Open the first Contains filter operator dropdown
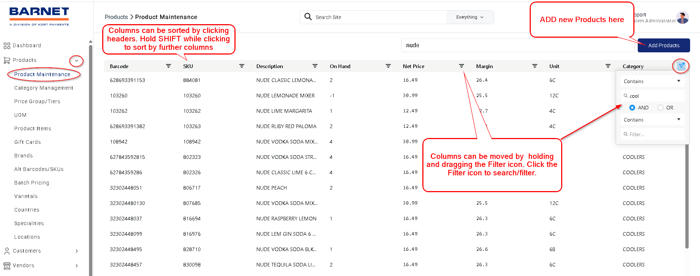The width and height of the screenshot is (700, 276). pos(652,81)
